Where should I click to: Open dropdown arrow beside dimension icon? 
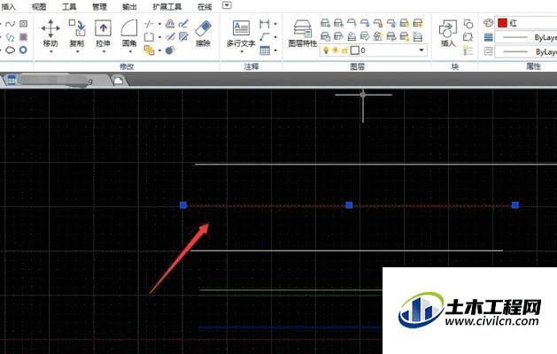point(275,24)
